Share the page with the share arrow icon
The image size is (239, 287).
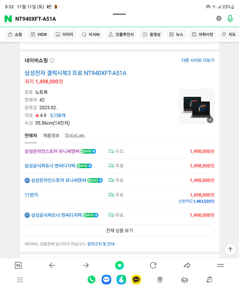click(x=187, y=265)
